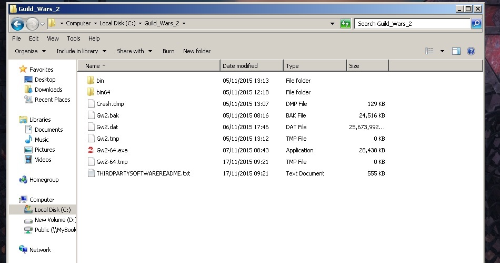This screenshot has height=263, width=500.
Task: Select Libraries in navigation pane
Action: (40, 120)
